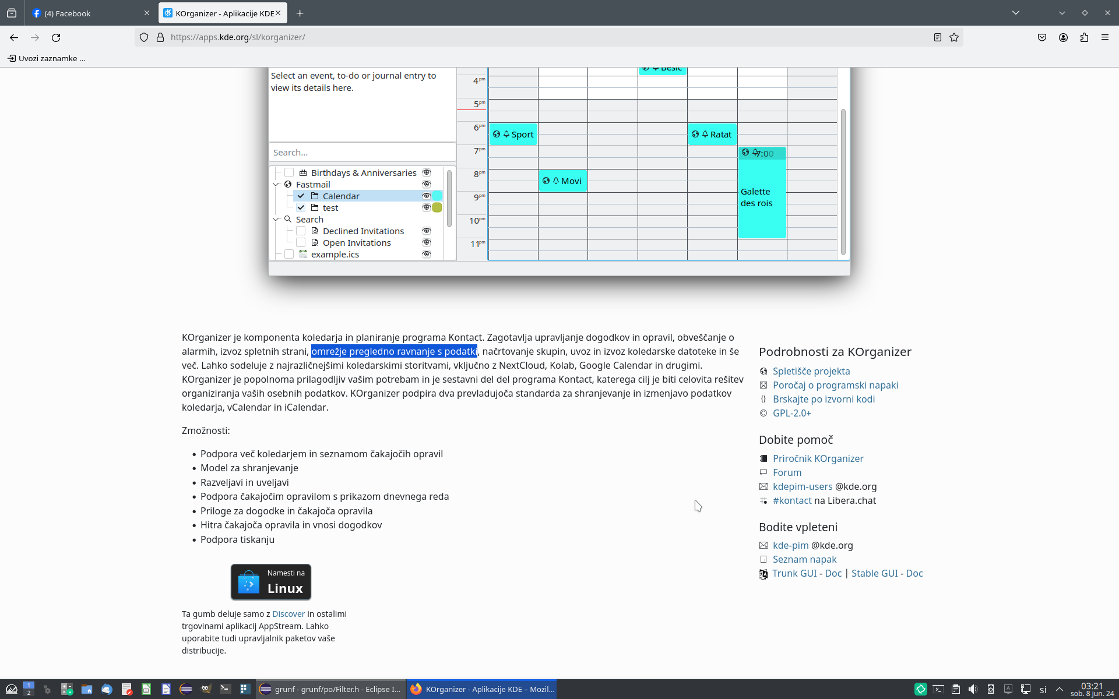The image size is (1119, 699).
Task: Launch Thunderbird from the taskbar
Action: tap(107, 689)
